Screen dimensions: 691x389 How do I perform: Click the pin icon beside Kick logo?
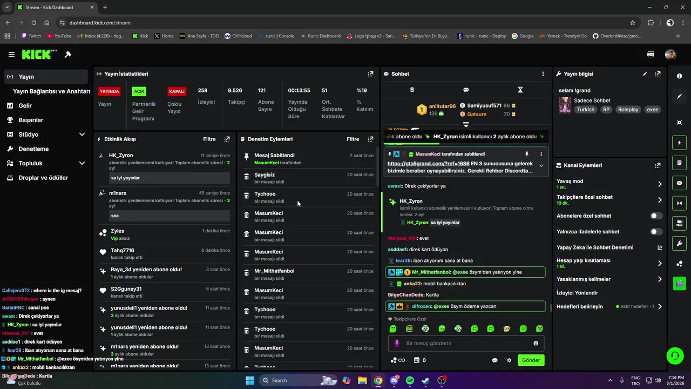(x=68, y=55)
